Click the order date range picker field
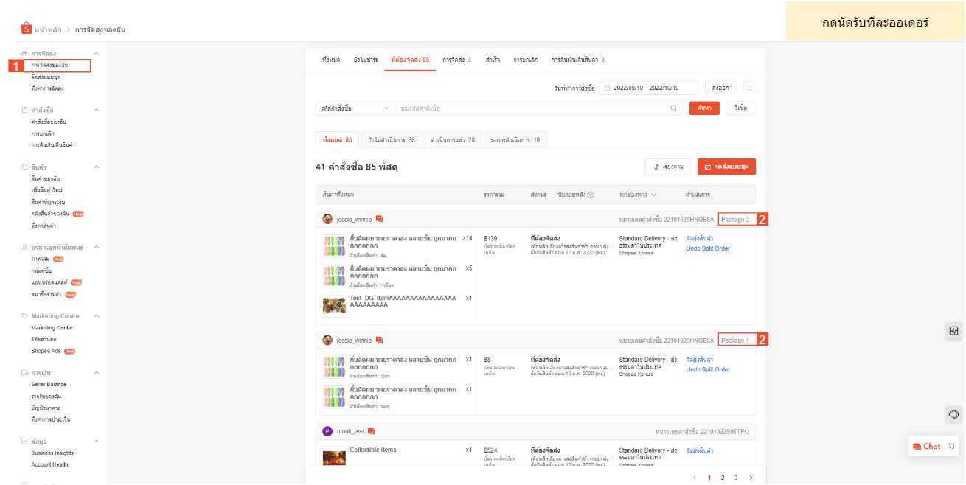Screen dimensions: 966x485 (648, 88)
